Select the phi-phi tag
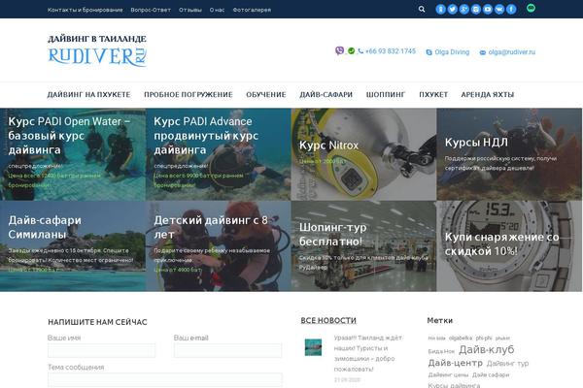The width and height of the screenshot is (583, 388). tap(484, 339)
